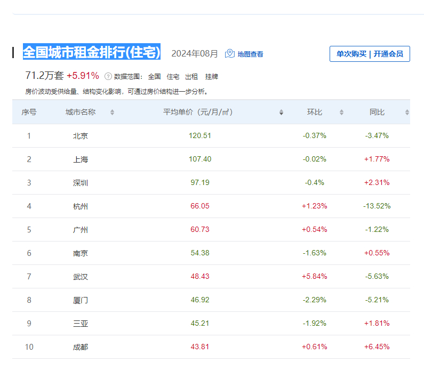The width and height of the screenshot is (424, 370).
Task: Click the 挂牌 data range tag
Action: tap(212, 76)
